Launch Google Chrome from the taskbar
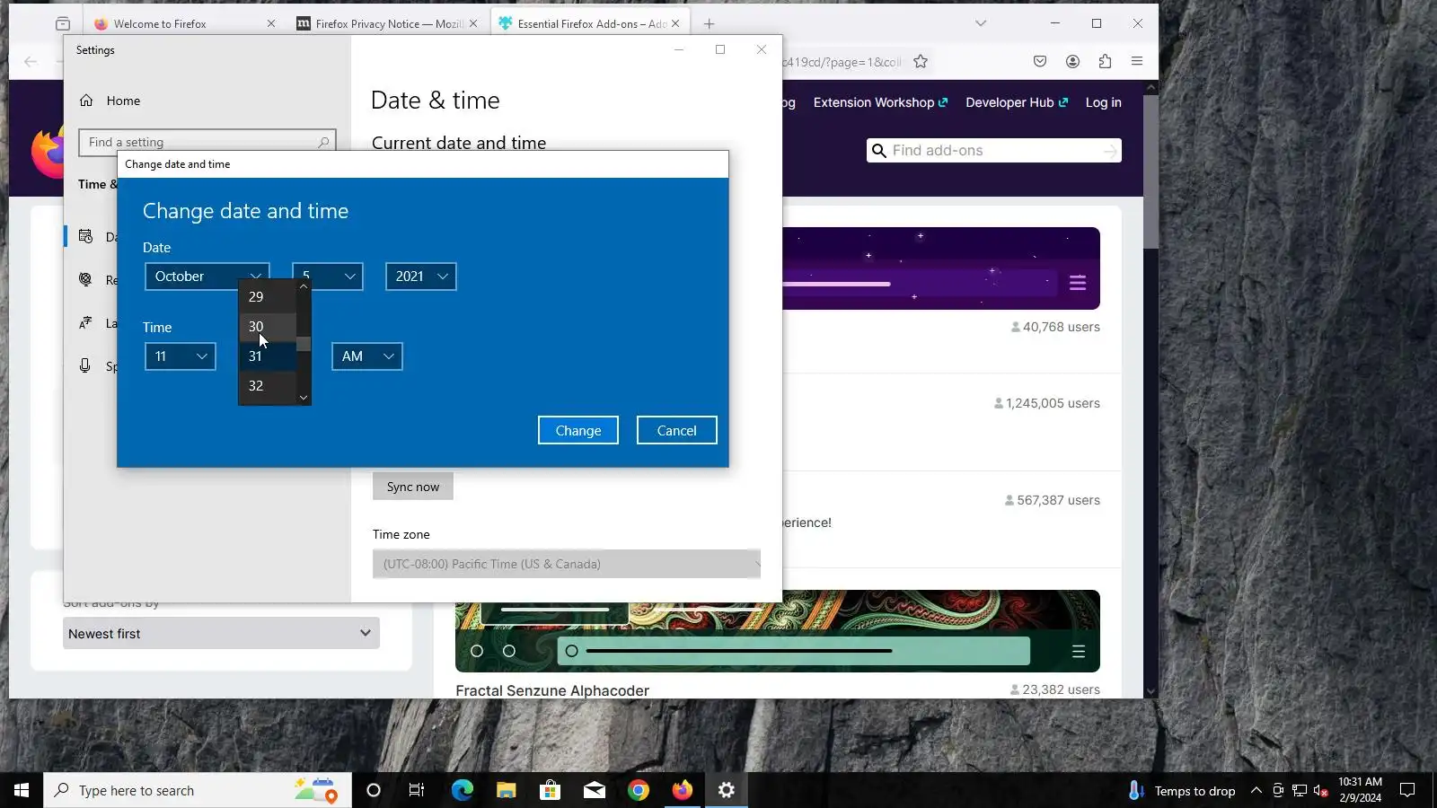This screenshot has height=808, width=1437. [x=639, y=790]
